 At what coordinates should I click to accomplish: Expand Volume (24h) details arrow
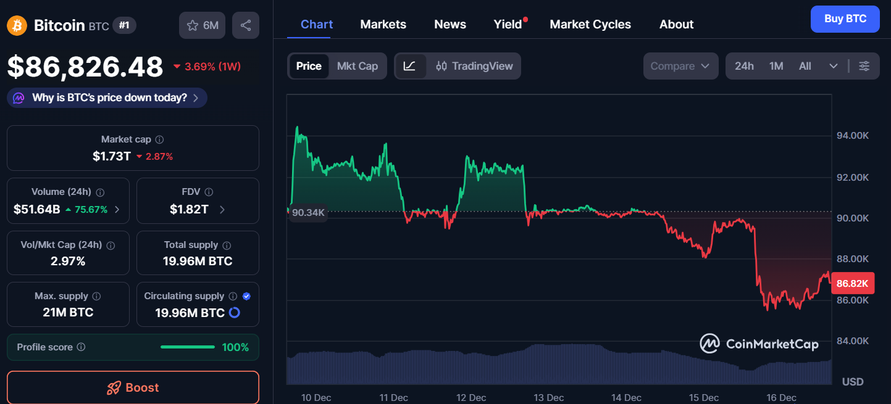click(x=117, y=210)
